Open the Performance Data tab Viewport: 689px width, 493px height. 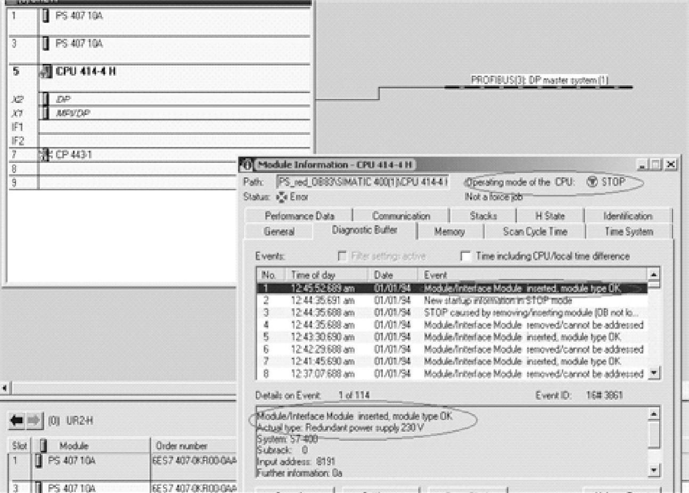(300, 216)
